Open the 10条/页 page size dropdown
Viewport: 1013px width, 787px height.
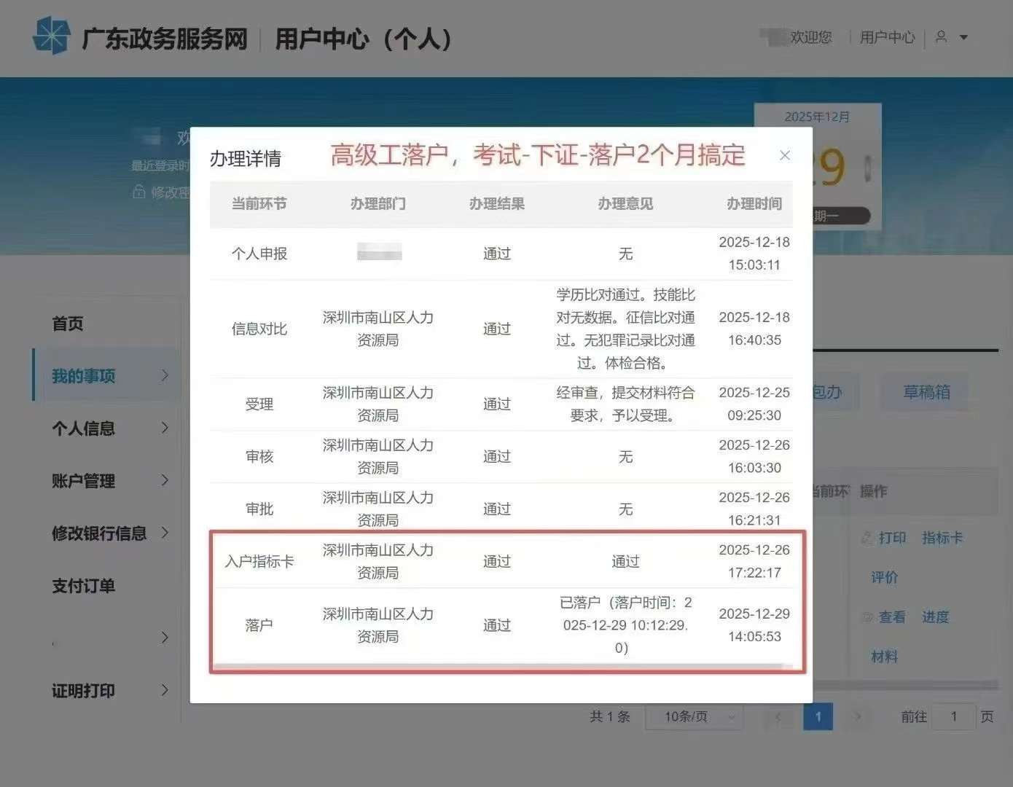click(693, 717)
